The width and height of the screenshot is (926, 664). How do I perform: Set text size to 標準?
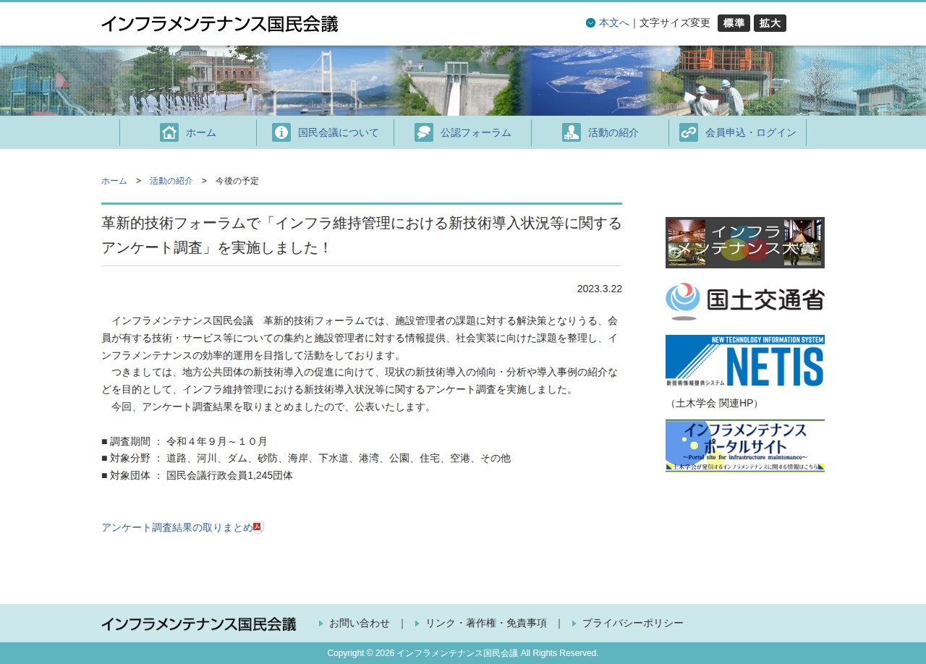734,23
